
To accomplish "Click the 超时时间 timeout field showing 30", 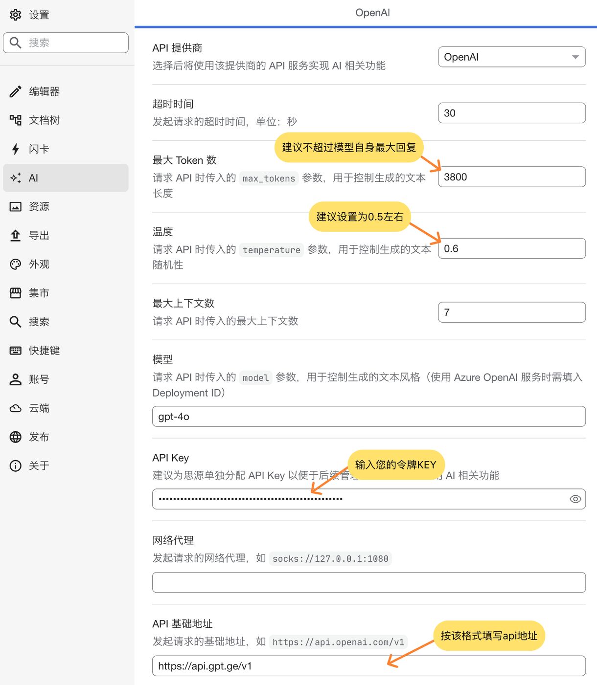I will (512, 113).
